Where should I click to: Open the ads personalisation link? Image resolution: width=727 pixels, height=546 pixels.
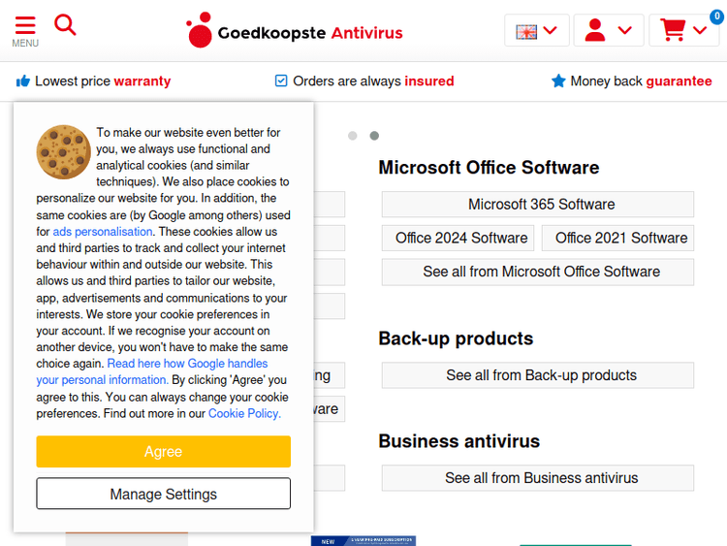coord(103,232)
